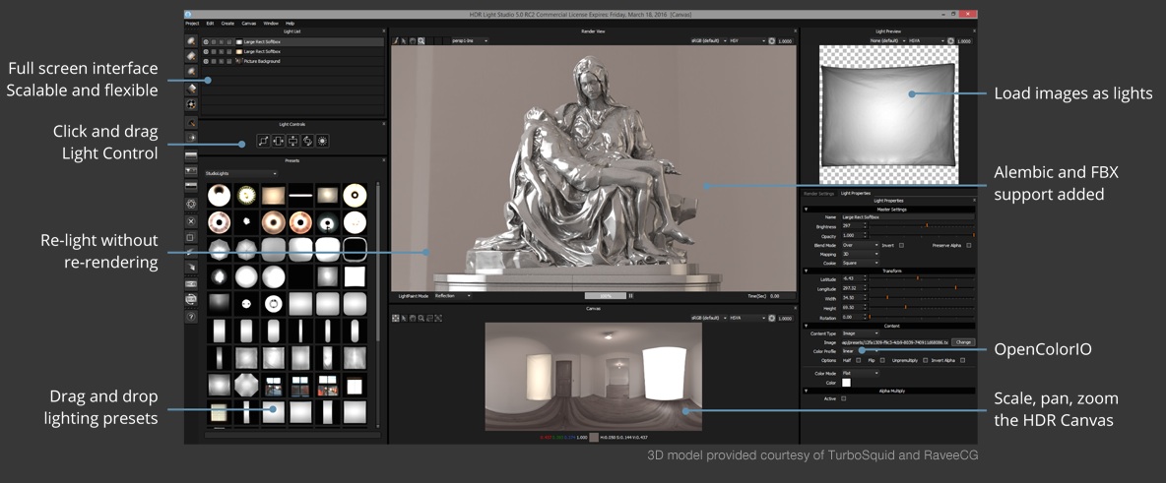Open the LightPaint Mode Reflection dropdown

453,295
